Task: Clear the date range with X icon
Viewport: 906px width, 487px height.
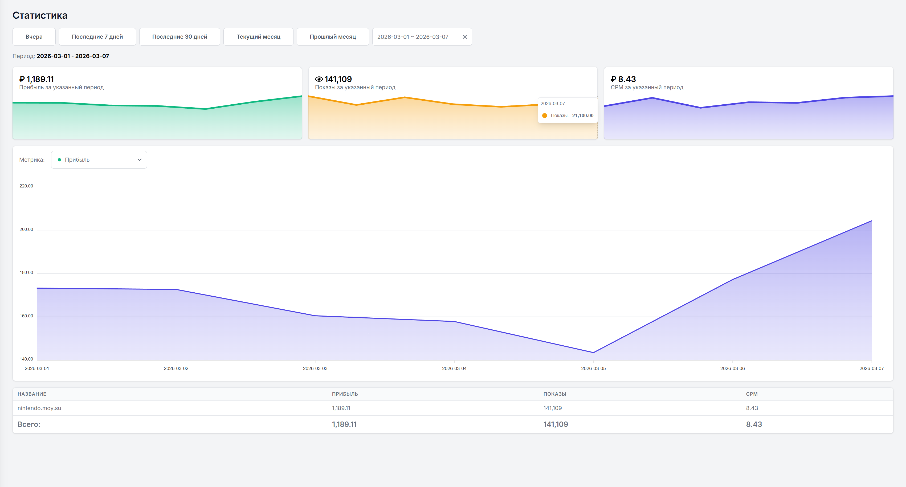Action: [465, 37]
